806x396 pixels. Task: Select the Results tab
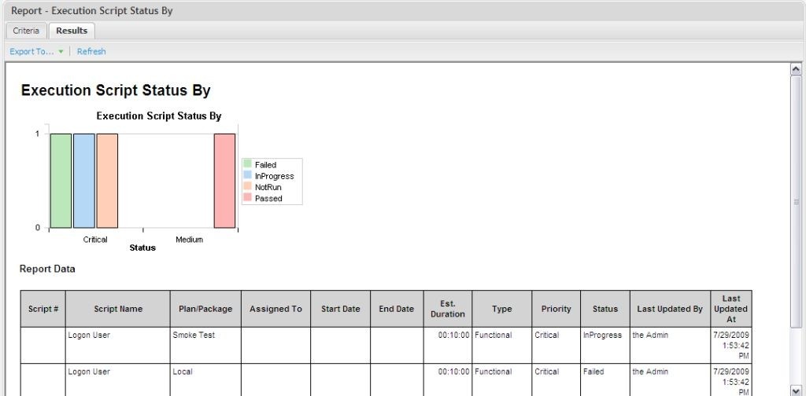[x=72, y=31]
